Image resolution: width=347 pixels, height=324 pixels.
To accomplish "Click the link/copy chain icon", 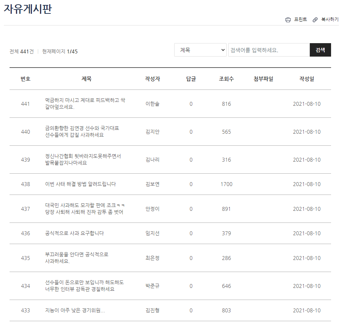I will point(315,20).
